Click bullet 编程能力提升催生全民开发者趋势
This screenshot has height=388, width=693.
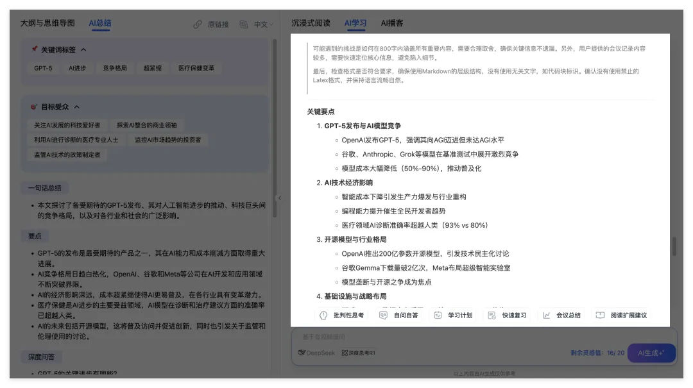[393, 211]
